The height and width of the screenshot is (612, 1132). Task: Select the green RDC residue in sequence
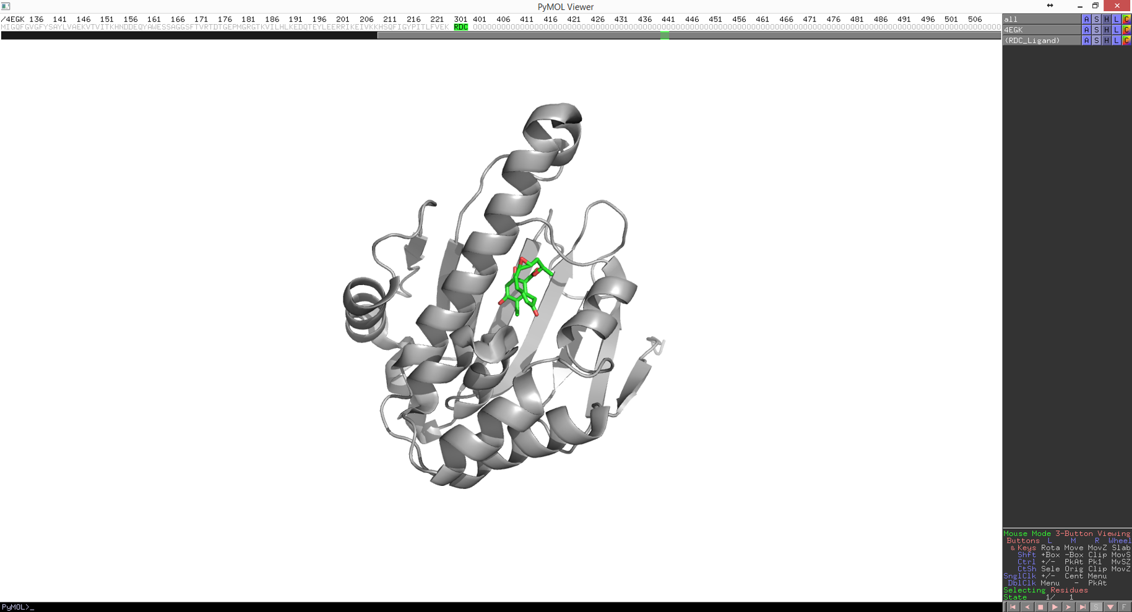tap(460, 27)
